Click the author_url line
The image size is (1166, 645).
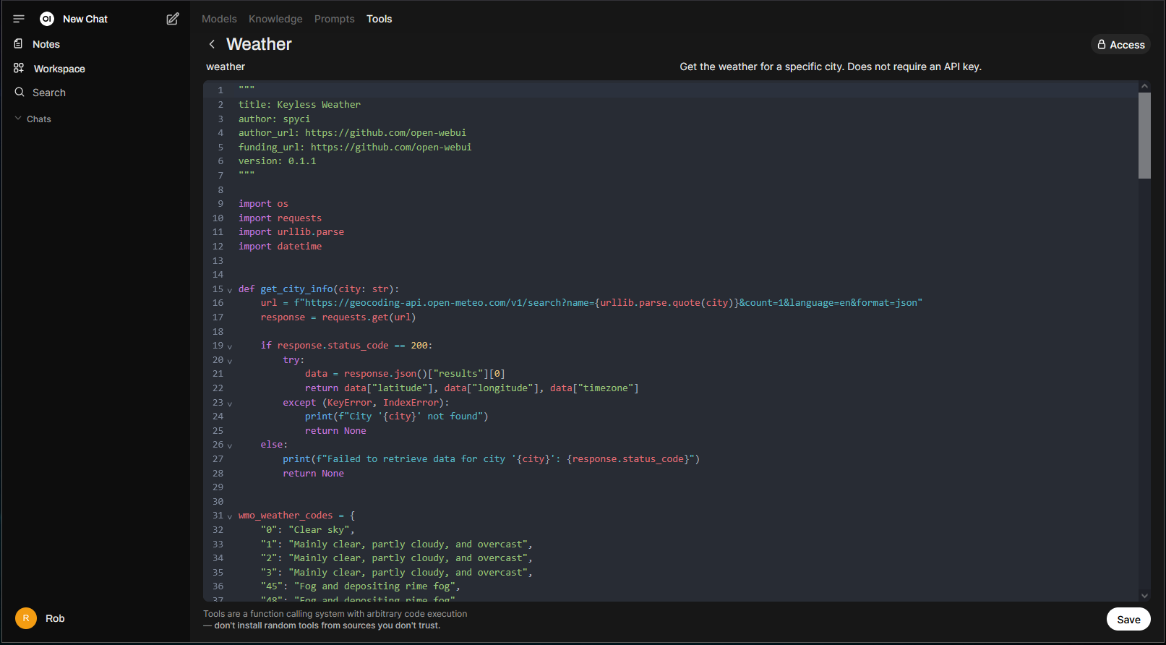pyautogui.click(x=352, y=133)
